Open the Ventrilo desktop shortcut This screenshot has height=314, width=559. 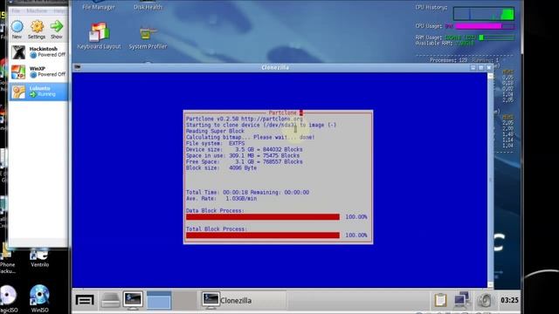coord(39,258)
